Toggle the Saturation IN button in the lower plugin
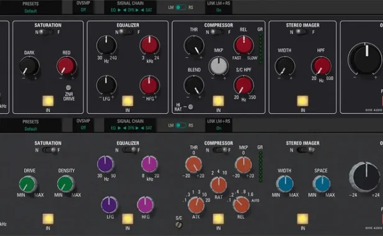Screen dimensions: 383x236 tap(48, 219)
